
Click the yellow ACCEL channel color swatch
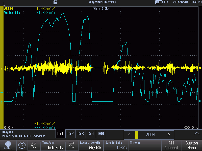[137, 135]
